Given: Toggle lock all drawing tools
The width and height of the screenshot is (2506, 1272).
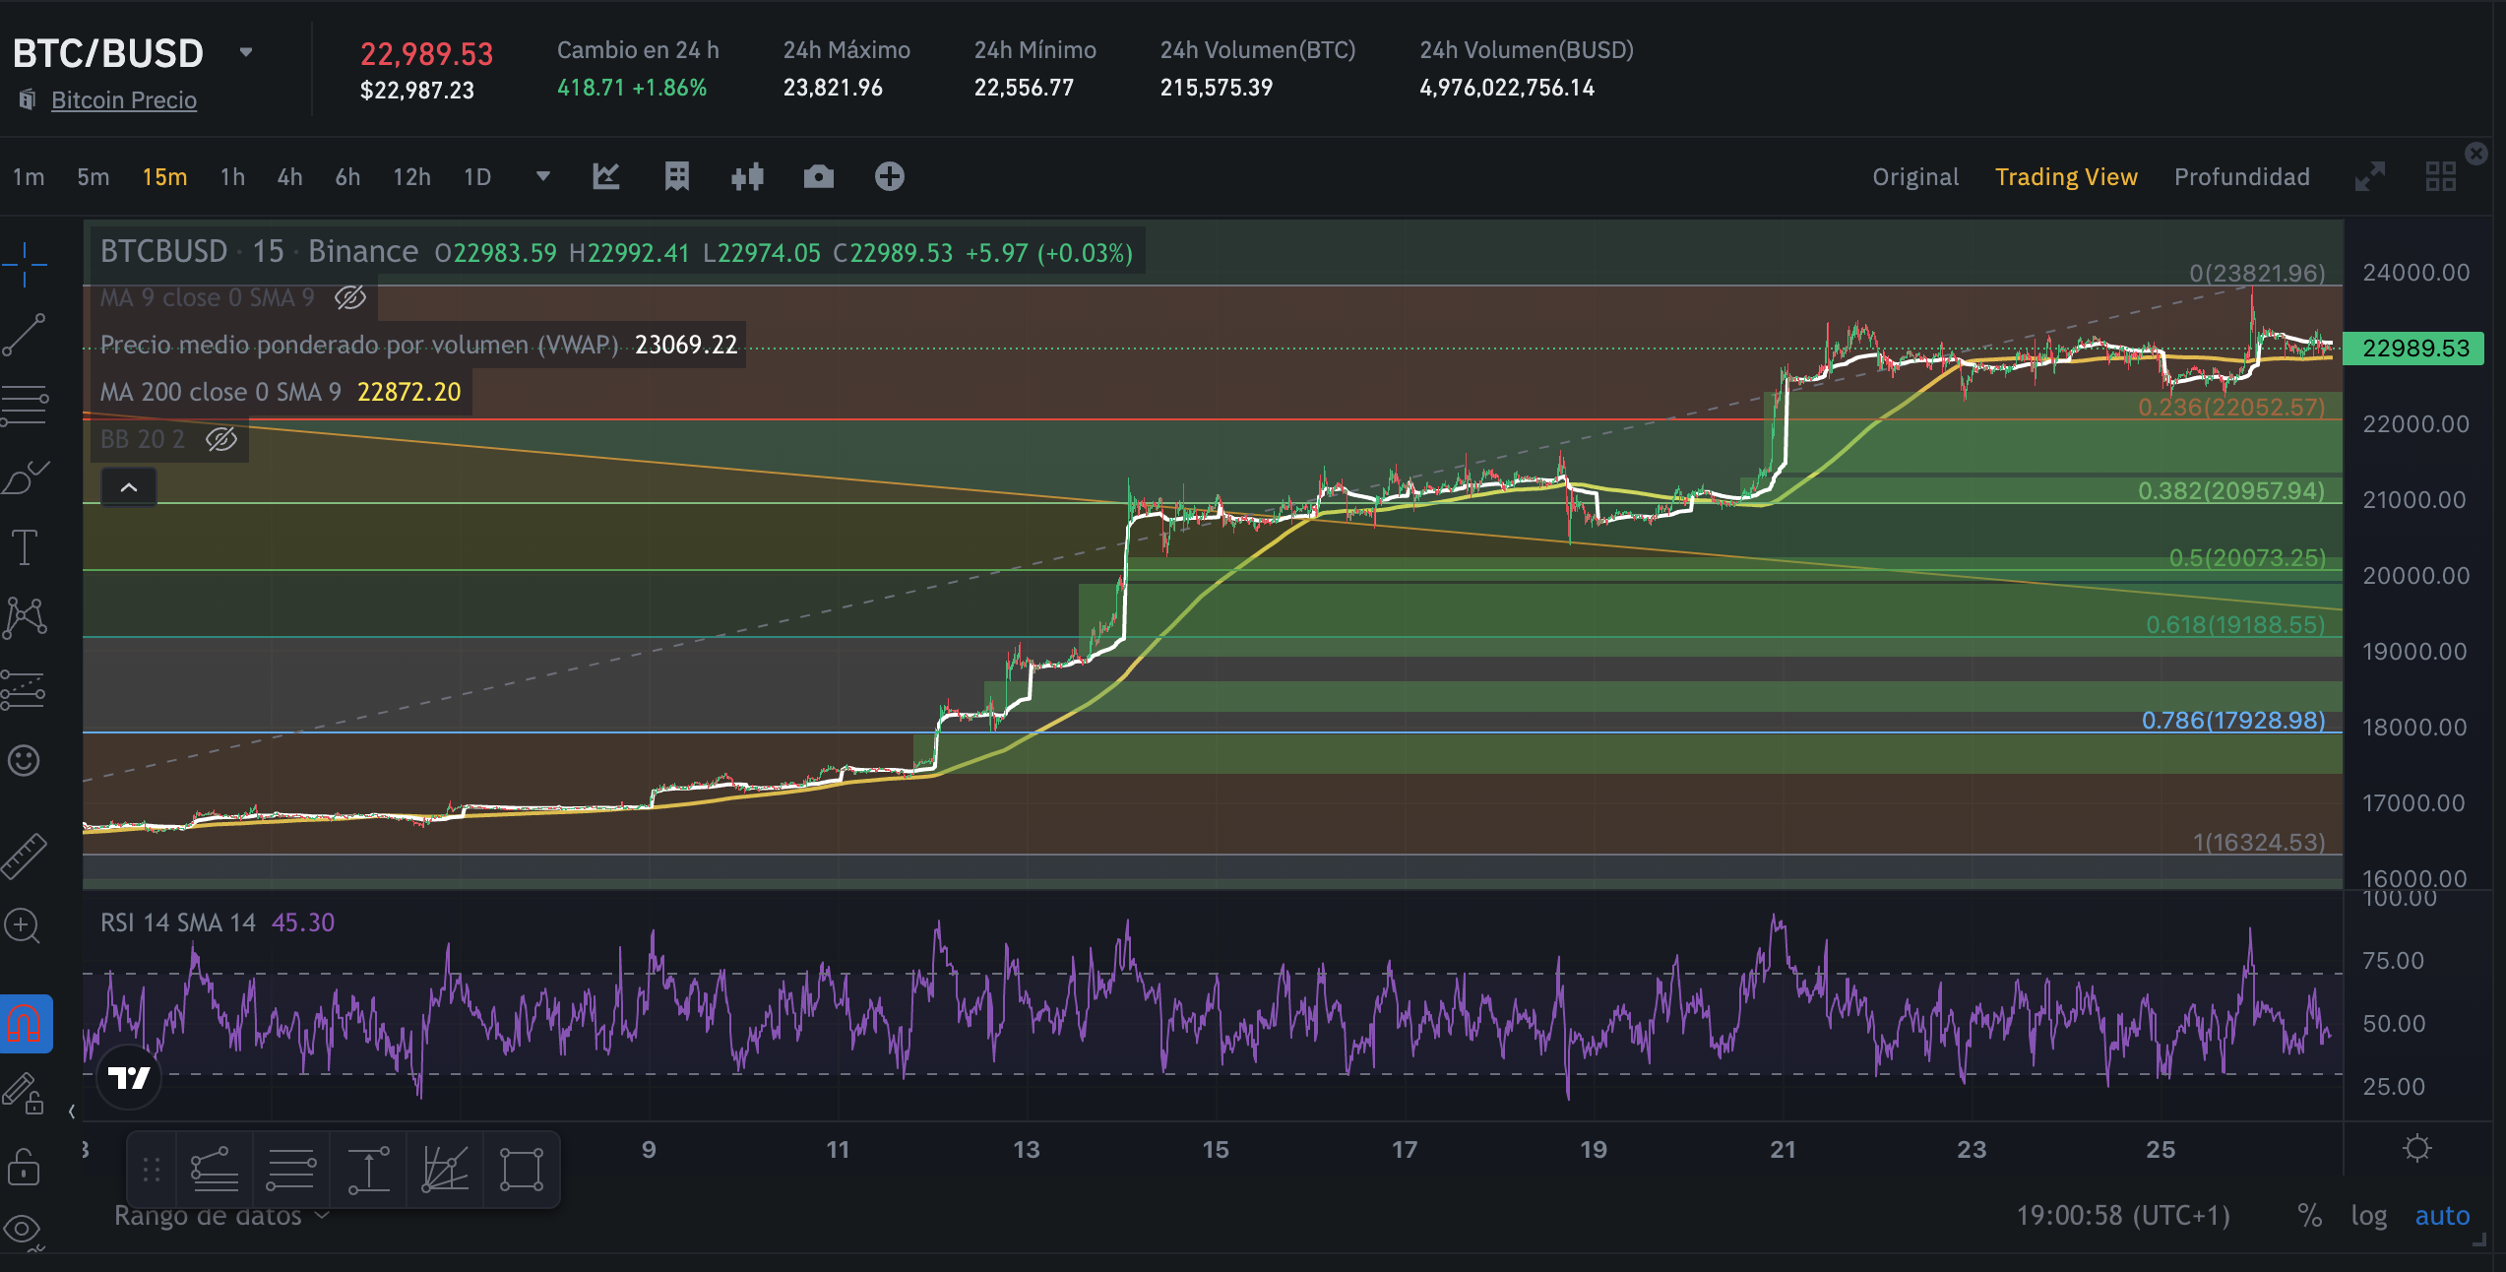Looking at the screenshot, I should click(x=24, y=1167).
